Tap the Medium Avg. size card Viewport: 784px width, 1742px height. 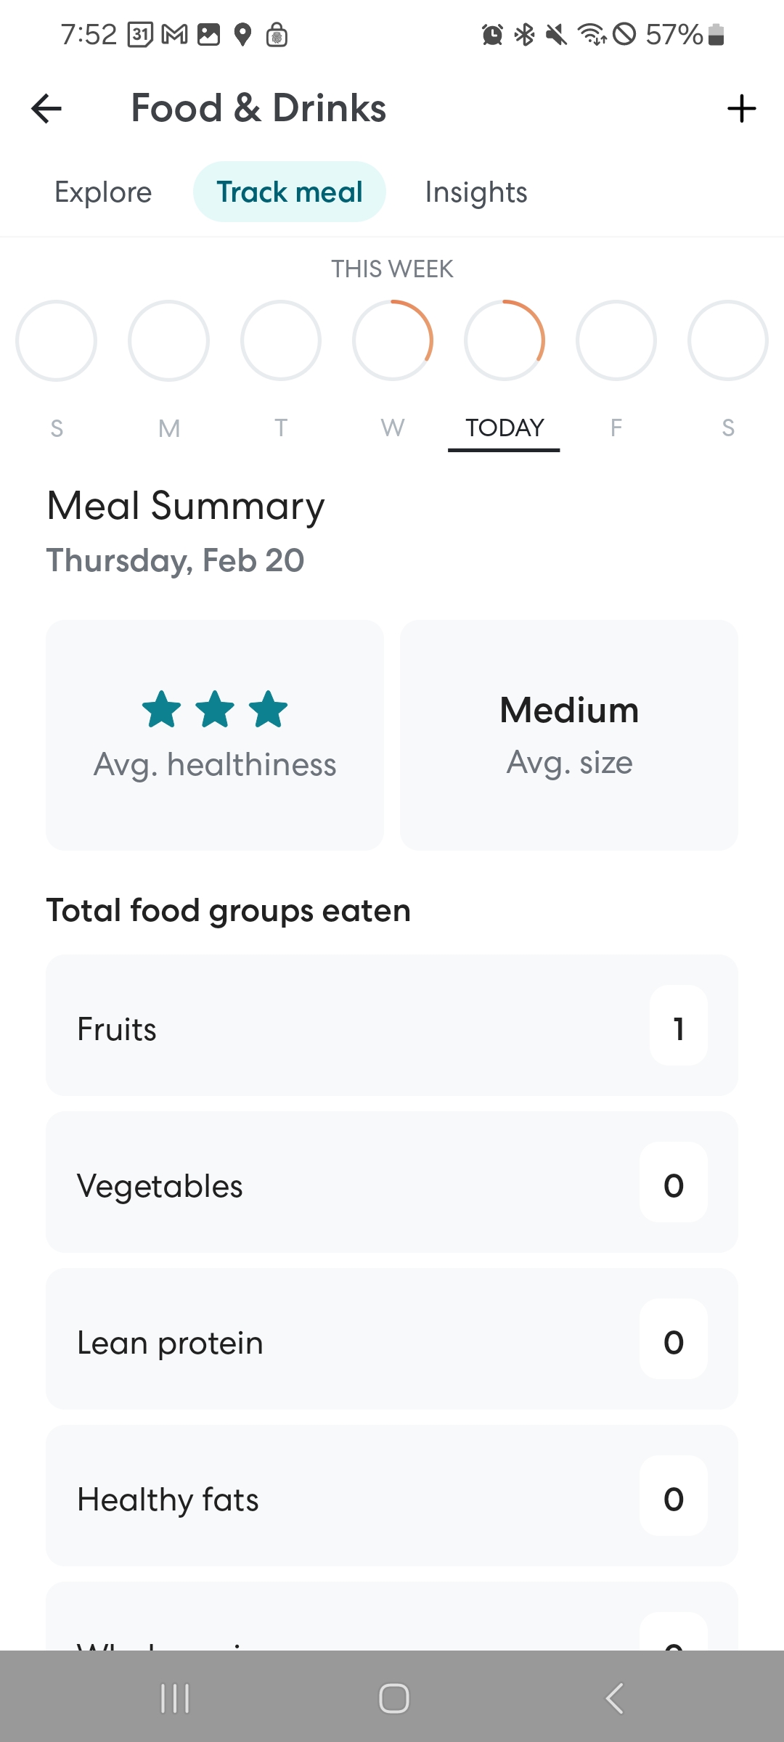[569, 735]
